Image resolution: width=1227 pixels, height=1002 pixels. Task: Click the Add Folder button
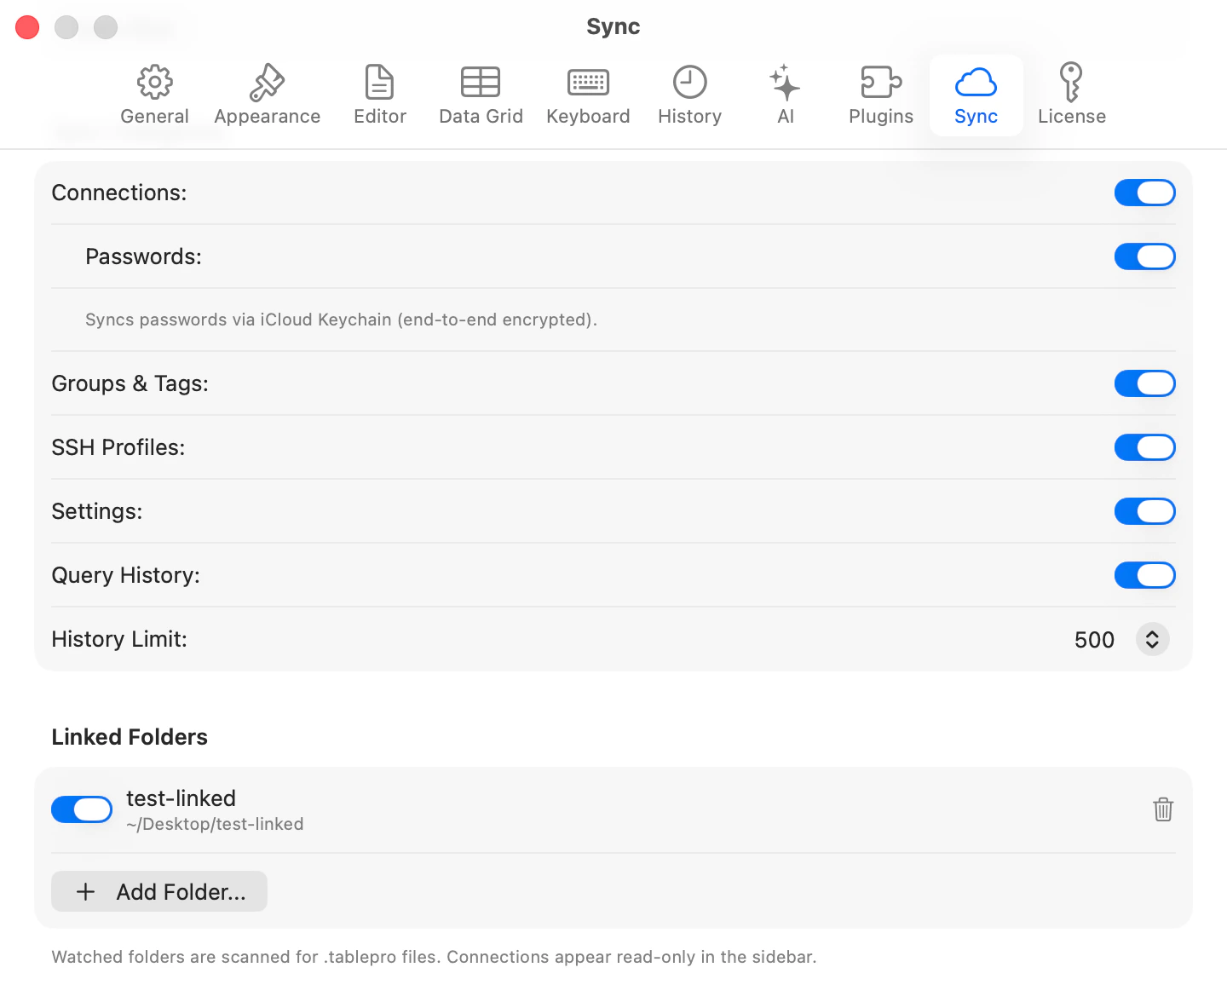[158, 891]
